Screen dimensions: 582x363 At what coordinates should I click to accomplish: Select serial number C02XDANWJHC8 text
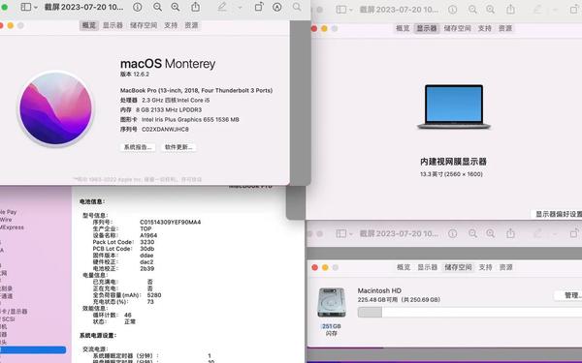point(165,130)
